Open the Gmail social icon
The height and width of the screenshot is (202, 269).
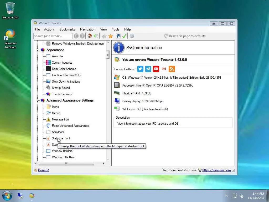(x=164, y=69)
